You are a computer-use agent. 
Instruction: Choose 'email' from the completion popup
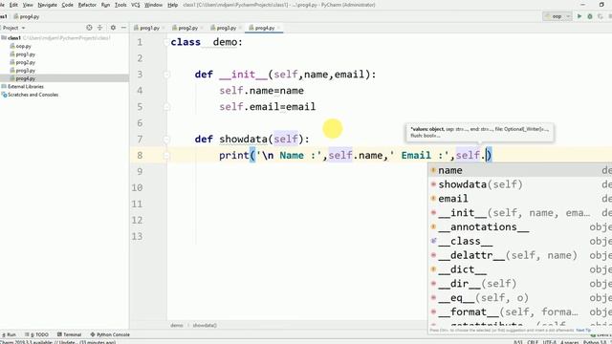[x=520, y=199]
